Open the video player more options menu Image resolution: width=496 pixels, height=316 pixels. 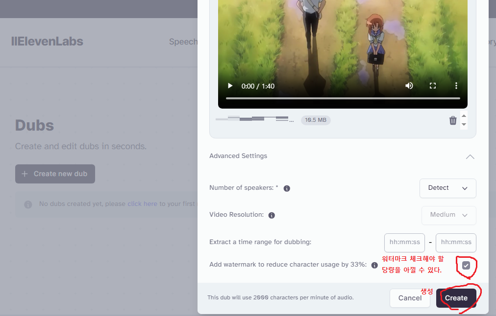456,86
